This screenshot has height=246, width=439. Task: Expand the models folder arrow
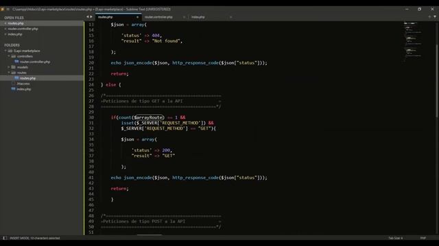point(9,67)
